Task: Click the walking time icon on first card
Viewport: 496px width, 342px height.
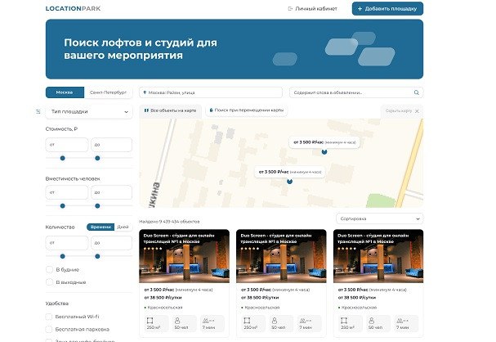Action: (x=207, y=321)
